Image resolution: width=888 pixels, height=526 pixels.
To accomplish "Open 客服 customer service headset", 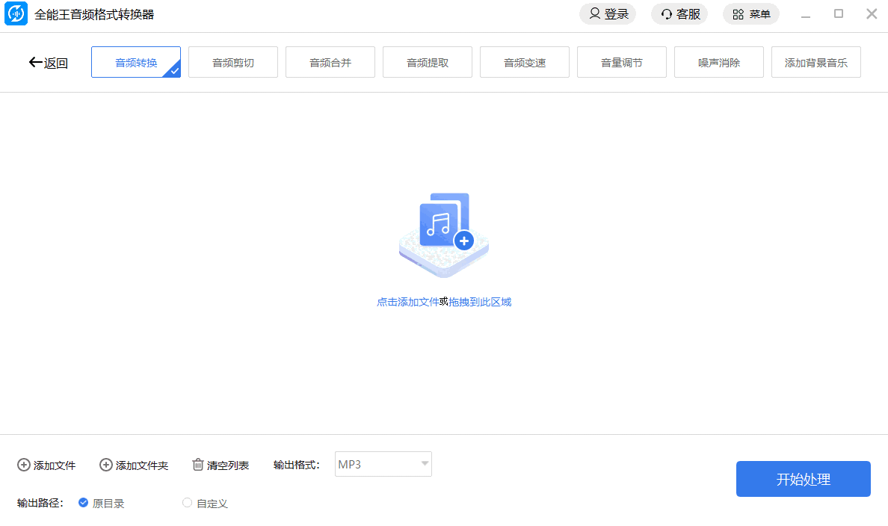I will [x=679, y=14].
